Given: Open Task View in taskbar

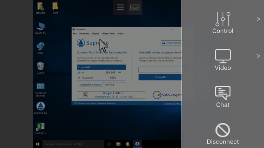Looking at the screenshot, I should tap(109, 144).
